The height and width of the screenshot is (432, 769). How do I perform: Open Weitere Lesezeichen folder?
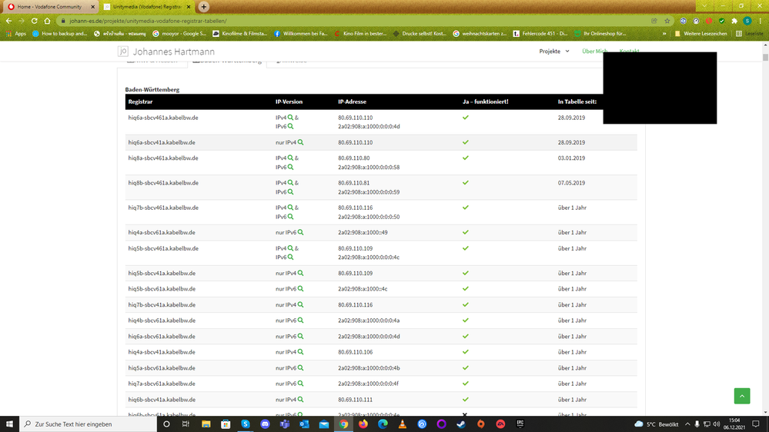700,34
